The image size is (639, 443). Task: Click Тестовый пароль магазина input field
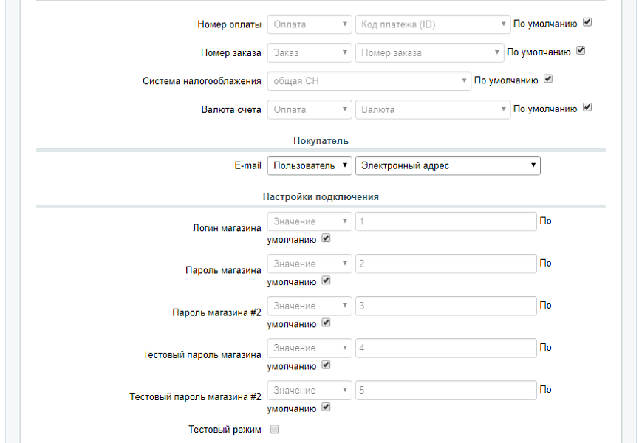coord(445,348)
